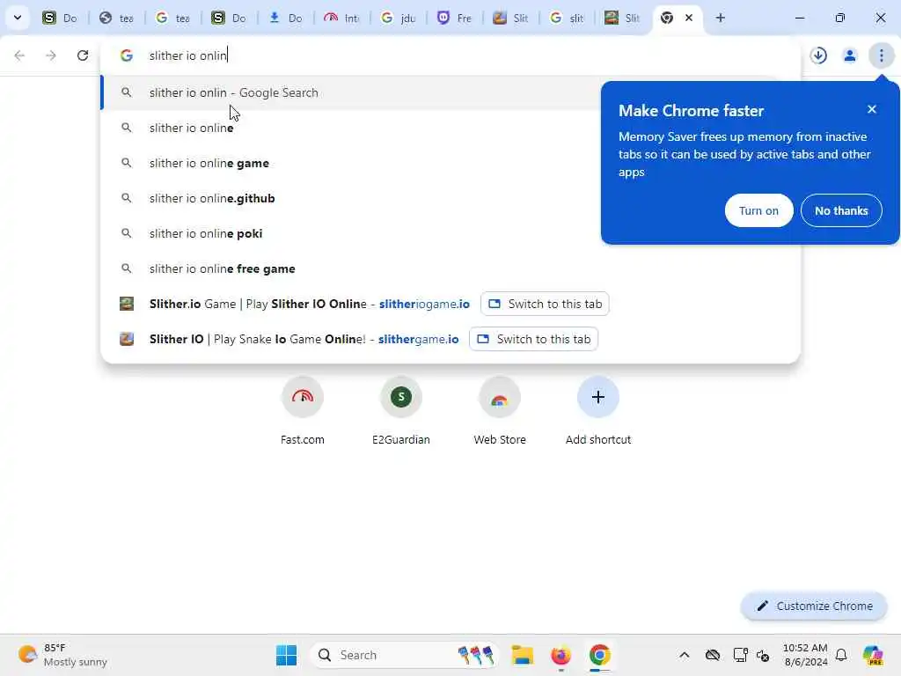Go forward with the forward arrow

(50, 55)
